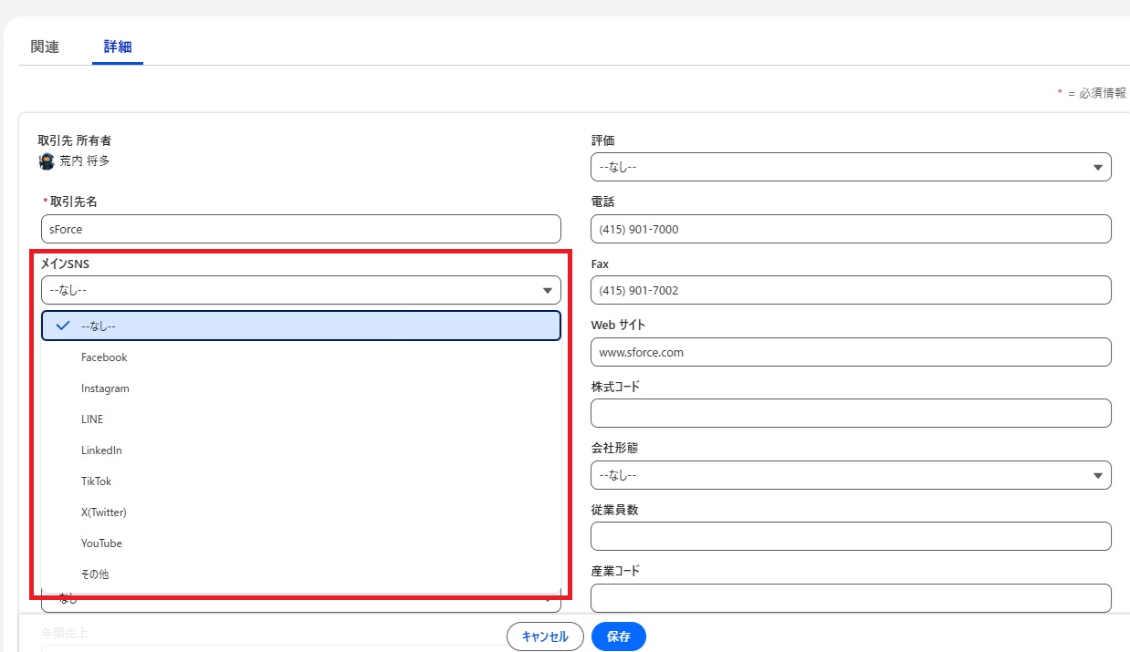Image resolution: width=1130 pixels, height=652 pixels.
Task: Click into the 従業員数 field
Action: (850, 536)
